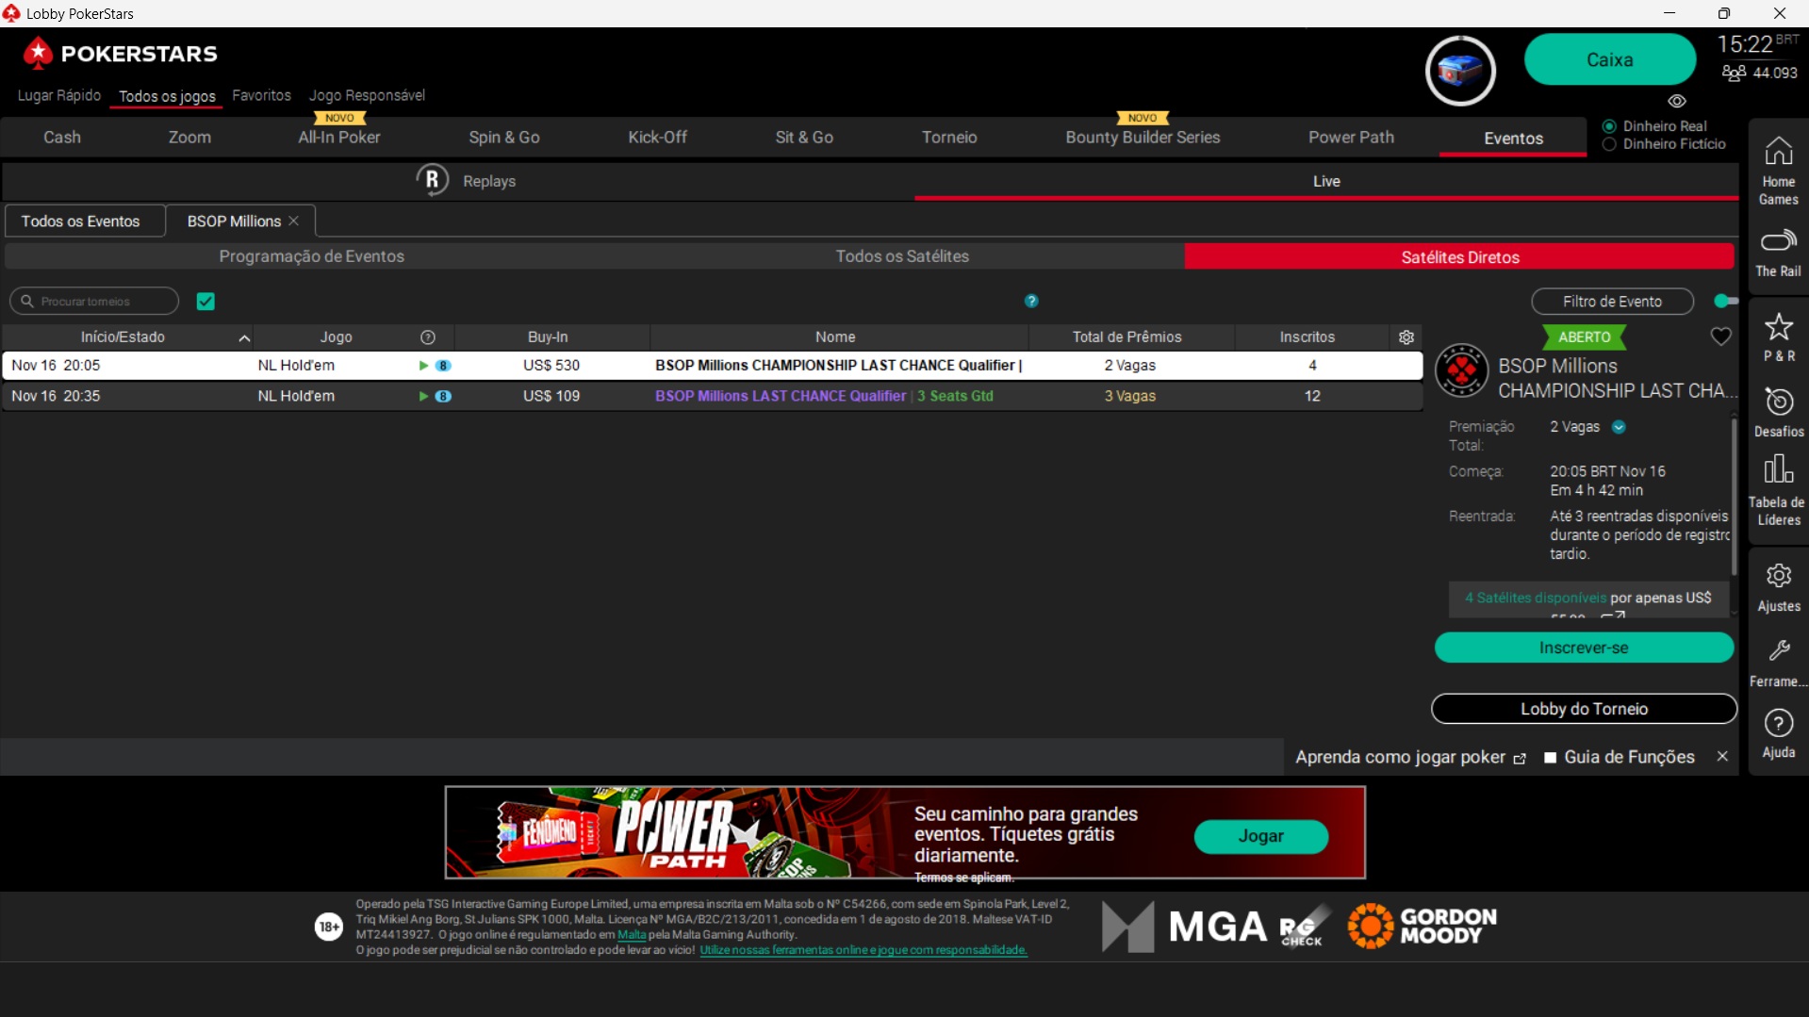The width and height of the screenshot is (1809, 1017).
Task: Click the blue question mark info icon
Action: (1031, 301)
